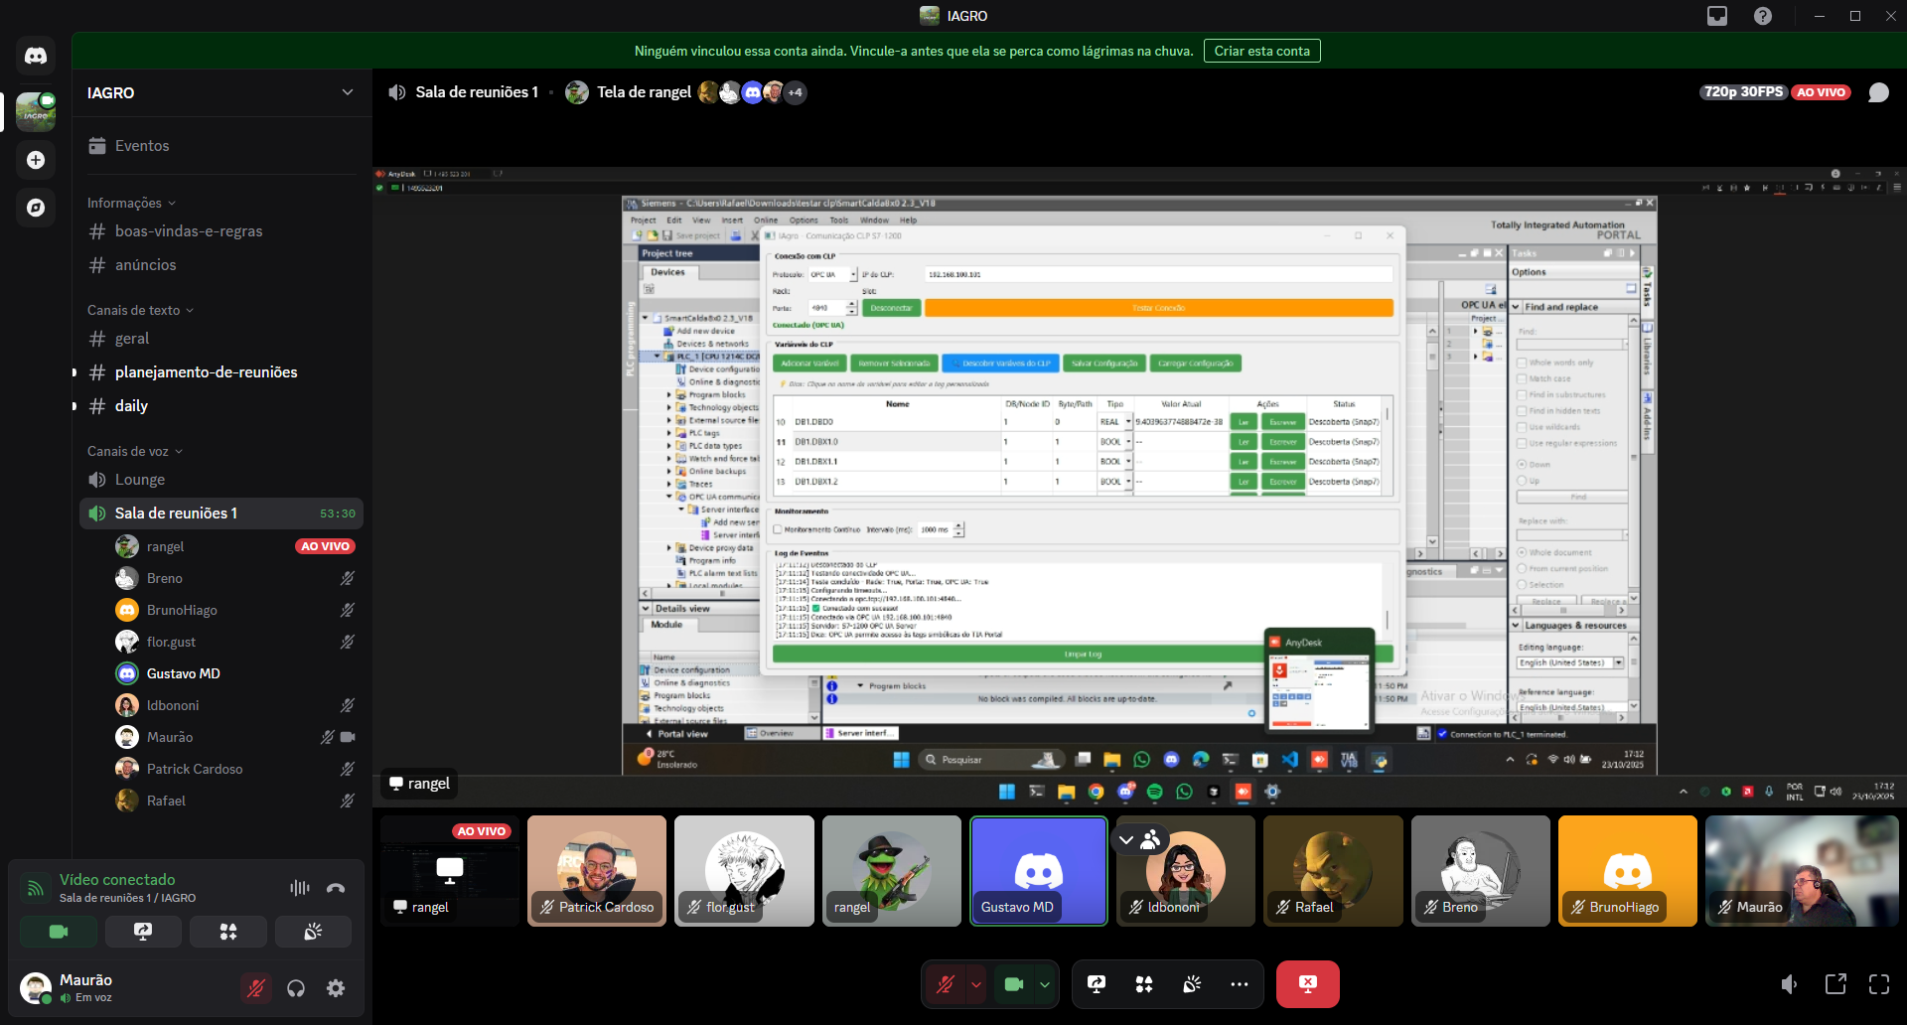The image size is (1907, 1025).
Task: Open the inbox icon in title bar
Action: coord(1717,16)
